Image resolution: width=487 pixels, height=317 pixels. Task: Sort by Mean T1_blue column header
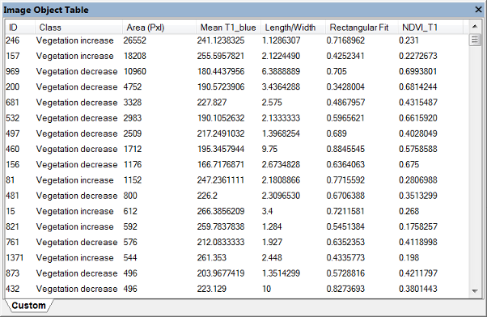228,27
